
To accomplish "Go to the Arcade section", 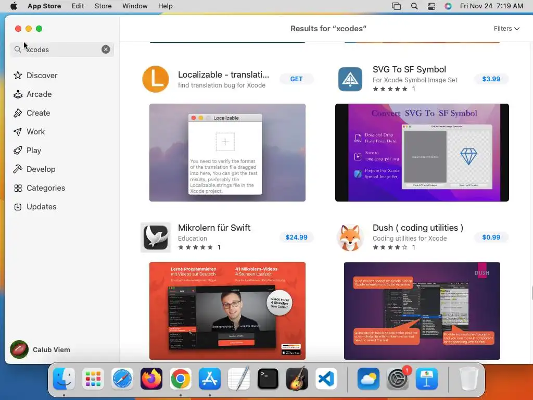I will click(33, 94).
